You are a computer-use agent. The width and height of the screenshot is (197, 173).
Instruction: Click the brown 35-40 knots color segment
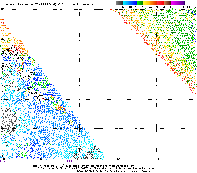168,3
